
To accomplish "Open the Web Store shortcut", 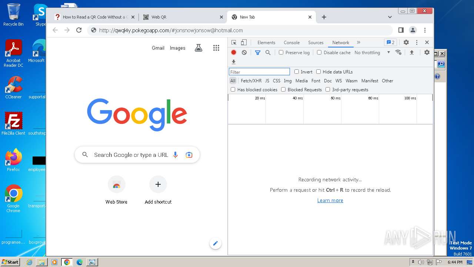I will coord(116,190).
